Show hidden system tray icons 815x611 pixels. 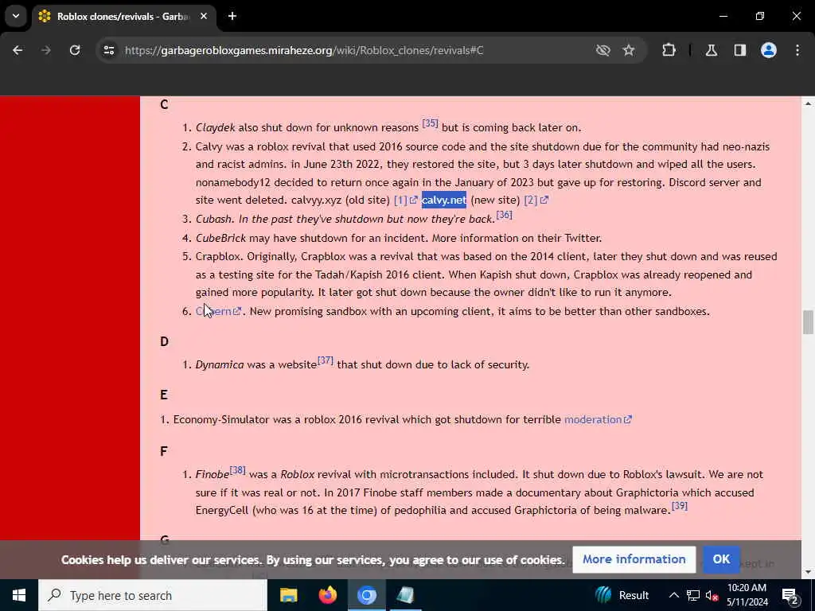point(673,595)
